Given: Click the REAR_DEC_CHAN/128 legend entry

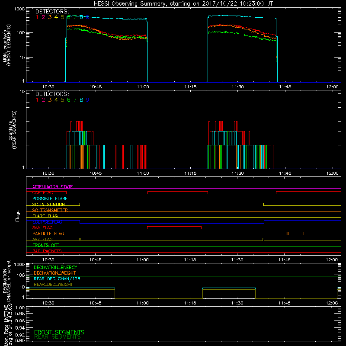Looking at the screenshot, I should point(57,279).
